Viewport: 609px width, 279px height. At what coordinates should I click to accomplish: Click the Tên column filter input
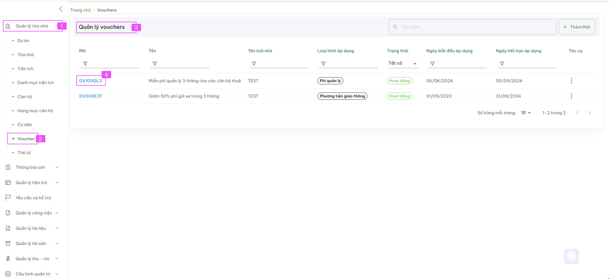pyautogui.click(x=179, y=64)
